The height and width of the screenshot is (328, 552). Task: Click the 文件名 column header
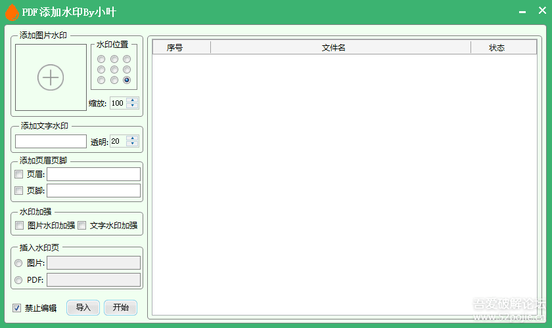point(340,47)
